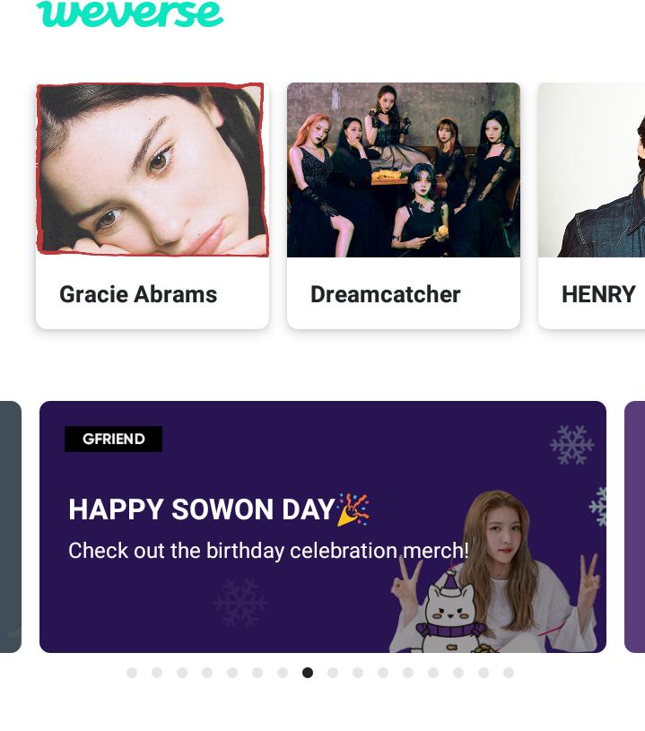645x731 pixels.
Task: Show the next purple banner slide
Action: [x=635, y=526]
